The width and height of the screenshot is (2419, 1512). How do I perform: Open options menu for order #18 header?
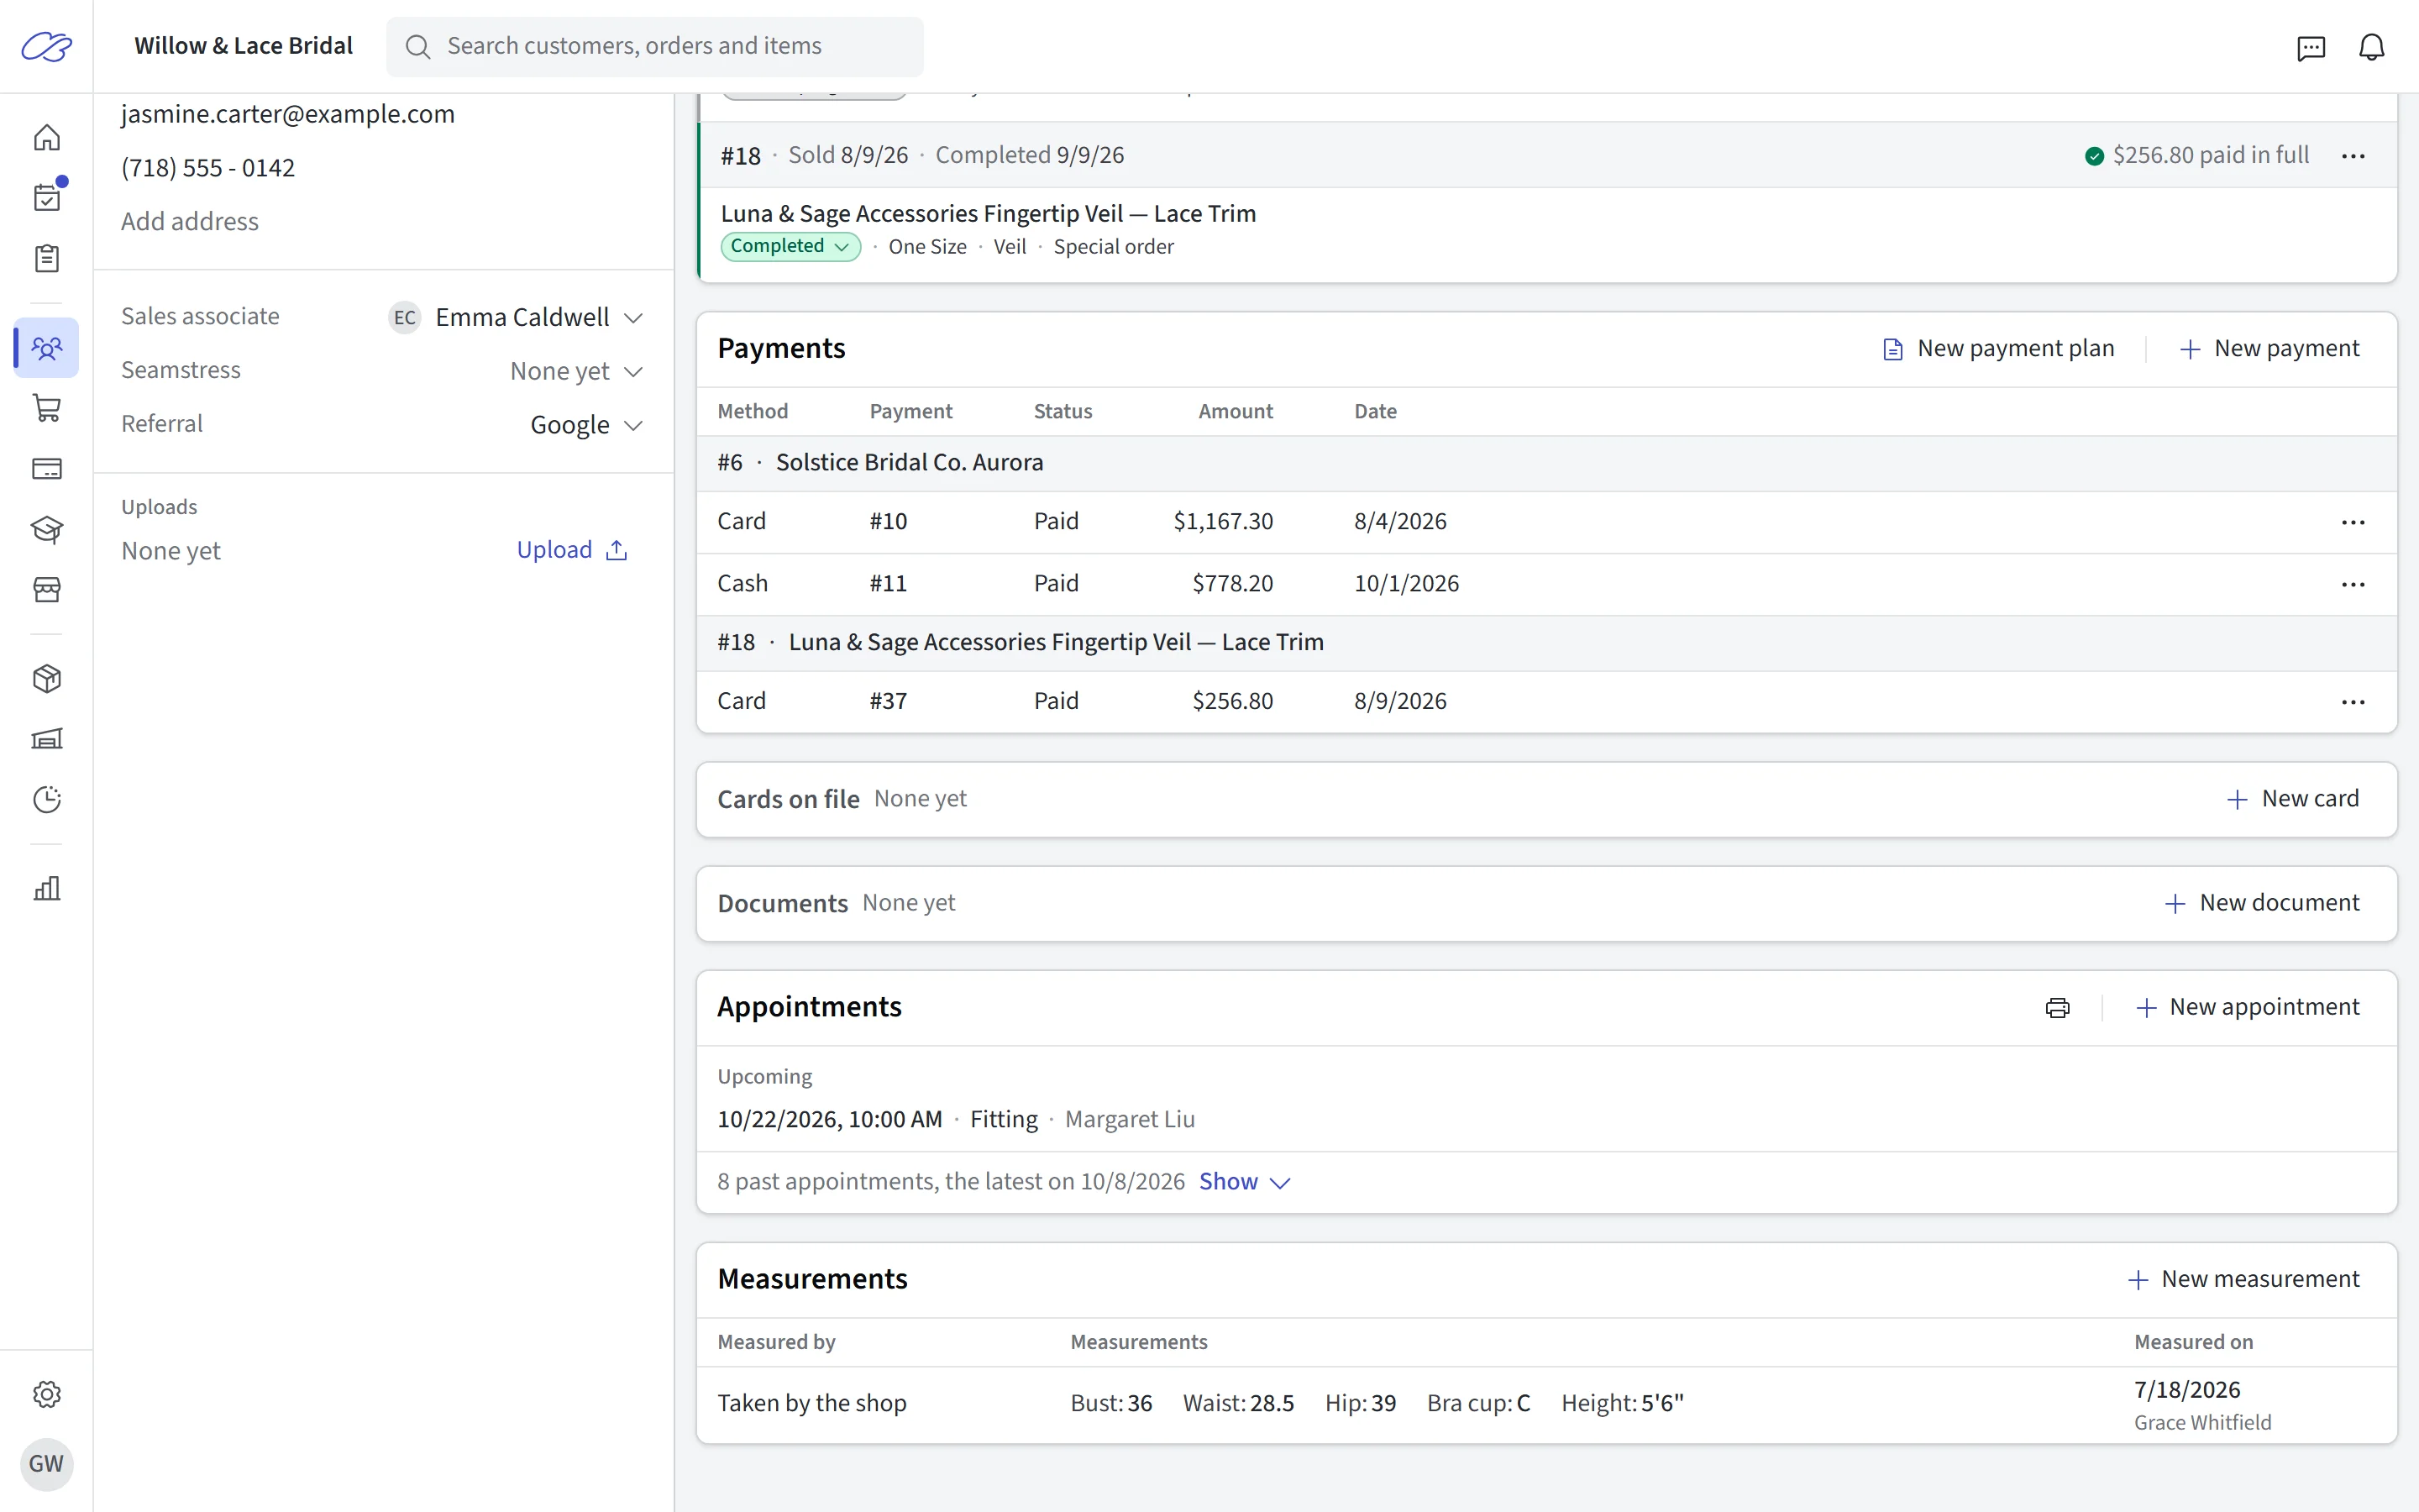pyautogui.click(x=2353, y=156)
